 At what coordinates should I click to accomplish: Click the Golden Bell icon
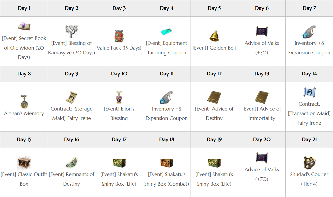[x=214, y=36]
